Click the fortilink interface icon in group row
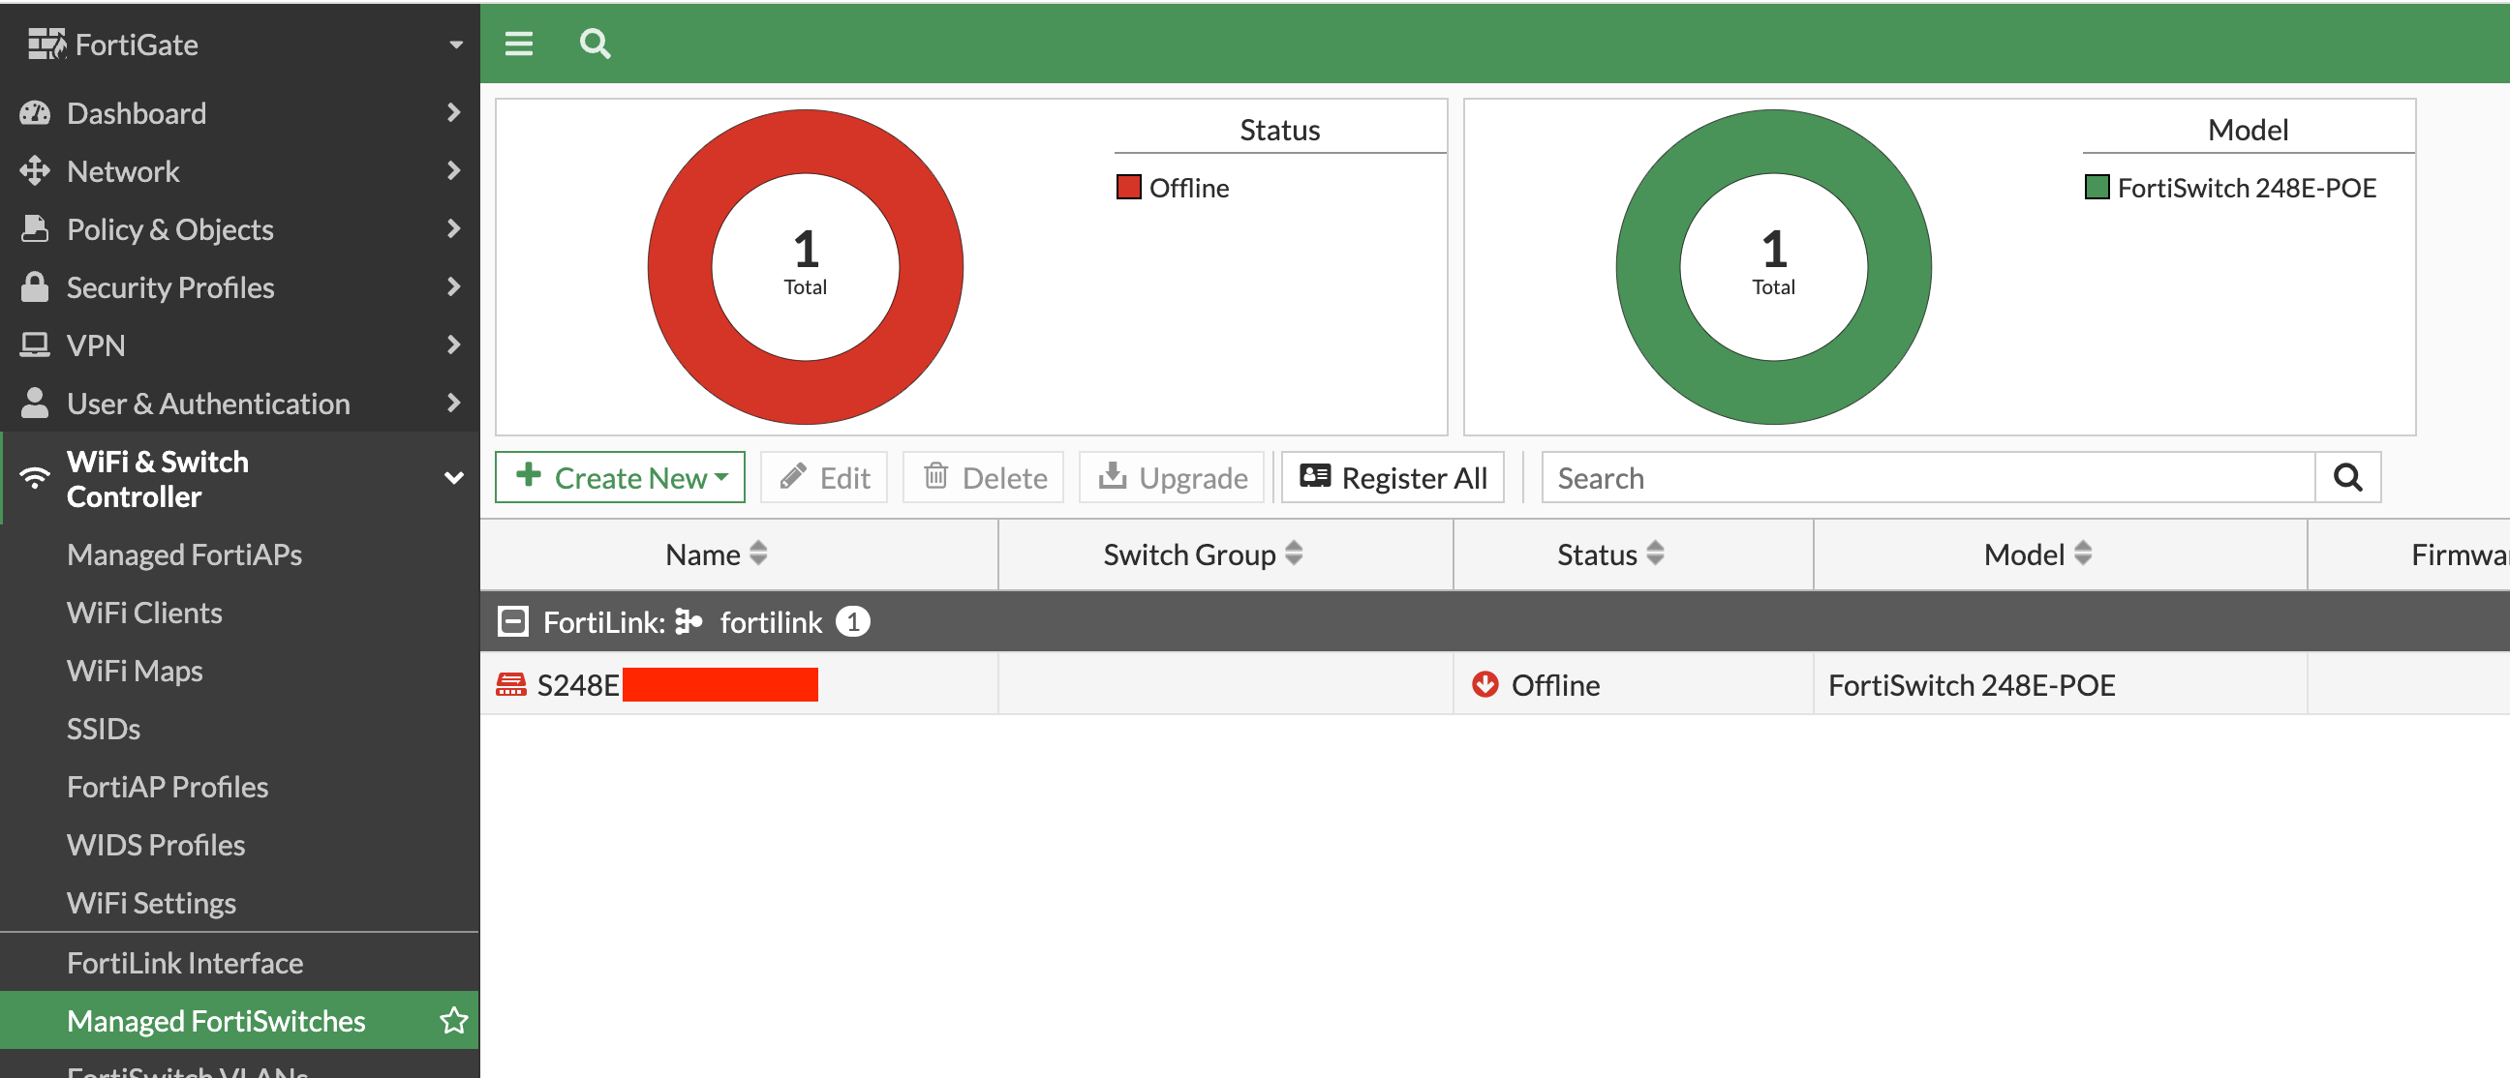Screen dimensions: 2510x1078 point(688,621)
